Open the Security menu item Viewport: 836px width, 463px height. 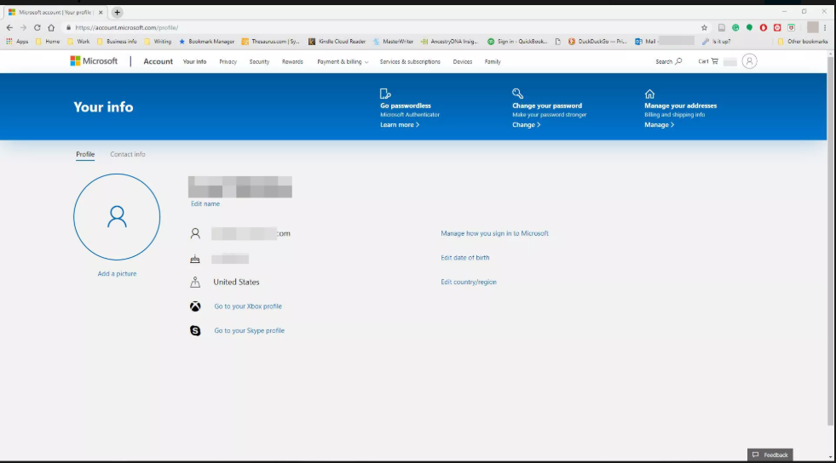click(259, 62)
